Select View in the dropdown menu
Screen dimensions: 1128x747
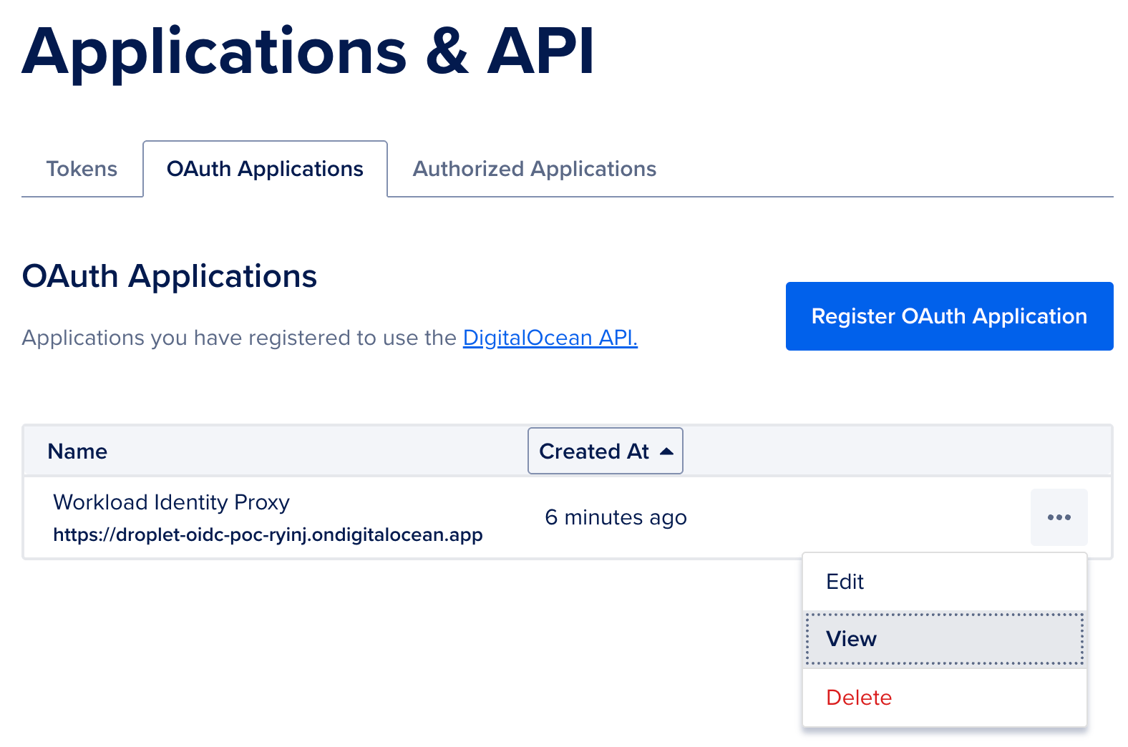coord(851,639)
